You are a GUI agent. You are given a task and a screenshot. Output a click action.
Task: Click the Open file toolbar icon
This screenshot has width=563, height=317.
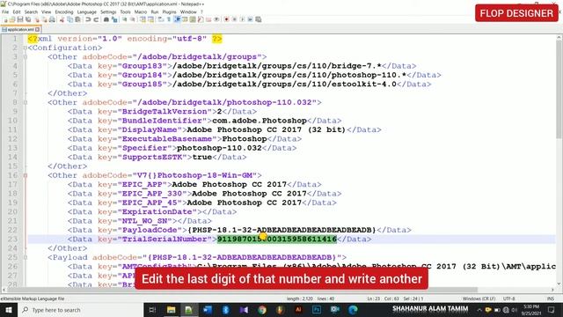coord(12,19)
